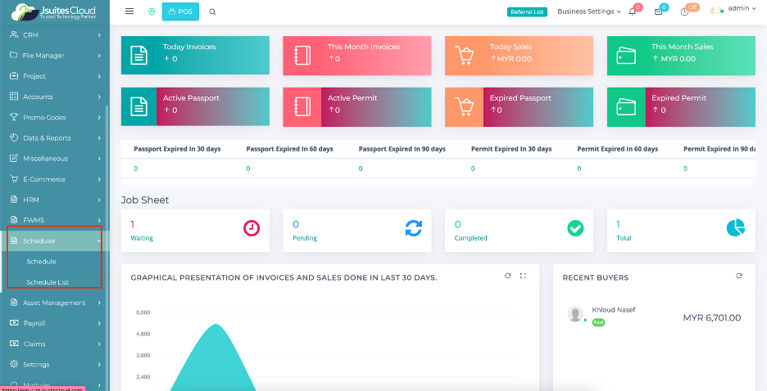This screenshot has width=767, height=391.
Task: Open the search magnifier icon
Action: [x=213, y=11]
